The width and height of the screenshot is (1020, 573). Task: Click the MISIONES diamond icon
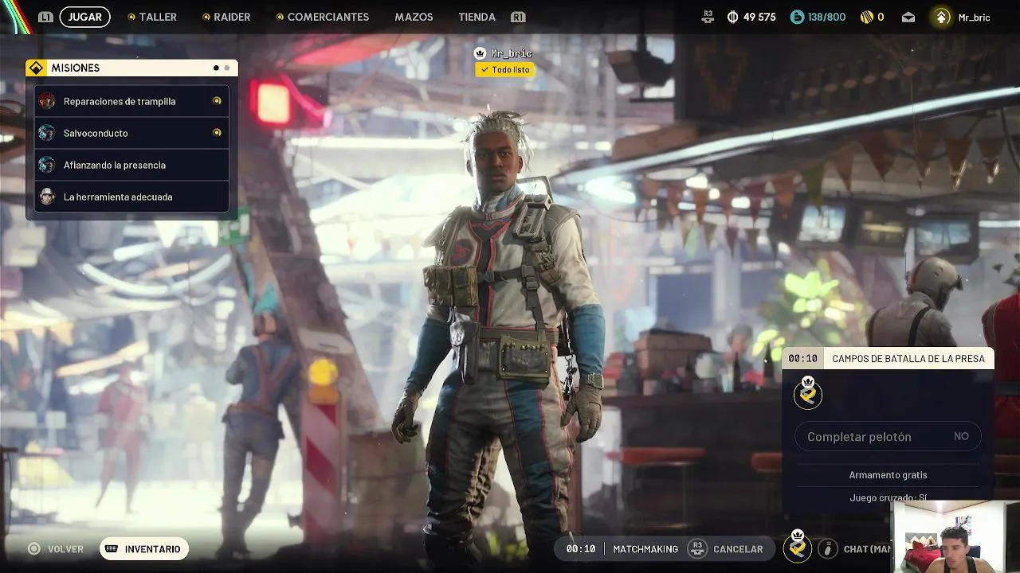(36, 68)
